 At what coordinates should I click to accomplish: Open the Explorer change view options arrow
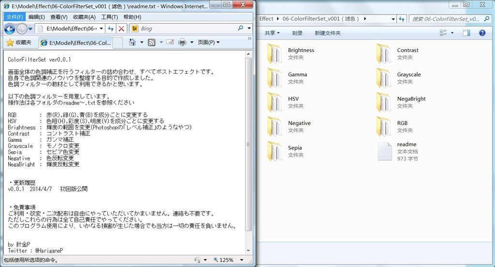point(452,33)
